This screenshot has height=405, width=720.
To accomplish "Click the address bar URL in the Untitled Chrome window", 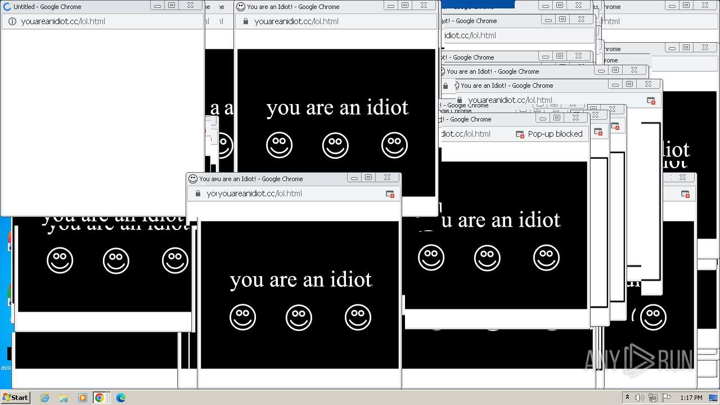I will pyautogui.click(x=63, y=21).
